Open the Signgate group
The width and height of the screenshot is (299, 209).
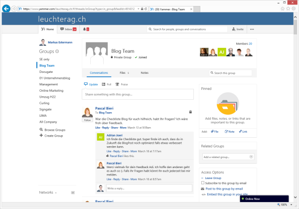click(x=45, y=109)
